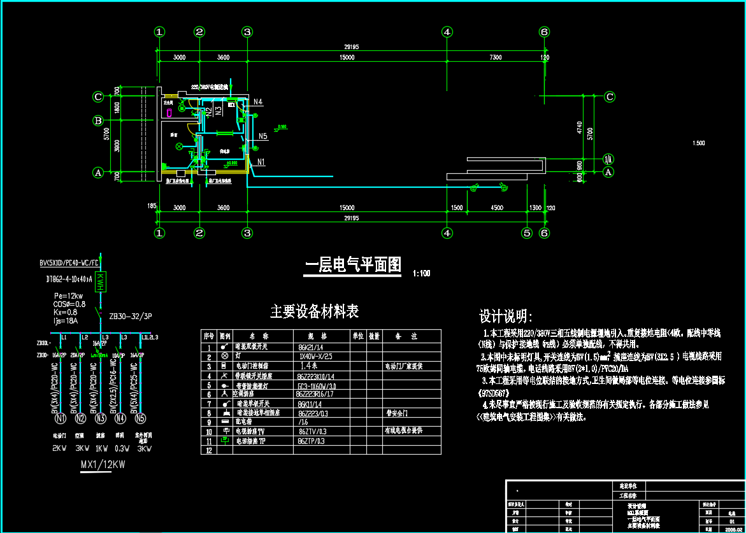
Task: Select the name cell 配电箱
Action: (243, 422)
